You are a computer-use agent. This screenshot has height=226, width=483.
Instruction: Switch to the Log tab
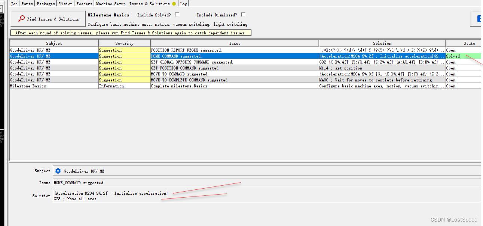[x=184, y=4]
